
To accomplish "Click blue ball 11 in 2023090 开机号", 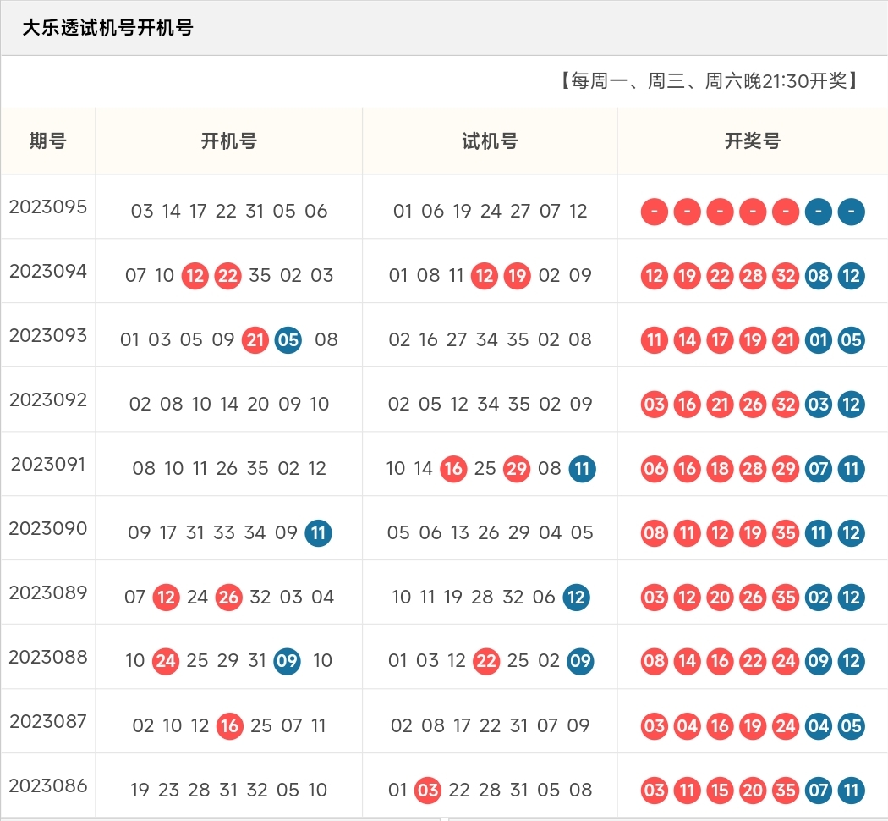I will coord(318,533).
